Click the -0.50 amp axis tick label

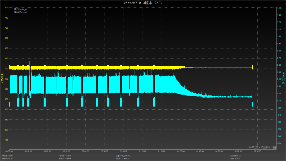pos(279,144)
